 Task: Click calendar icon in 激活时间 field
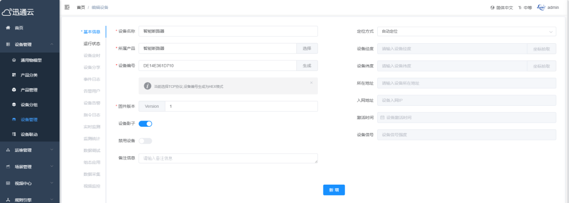click(382, 117)
